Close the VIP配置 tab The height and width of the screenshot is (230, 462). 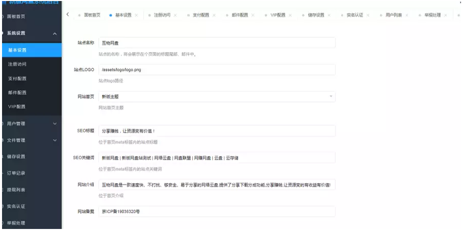click(291, 15)
